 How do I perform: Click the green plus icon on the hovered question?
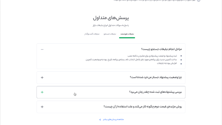[42, 92]
